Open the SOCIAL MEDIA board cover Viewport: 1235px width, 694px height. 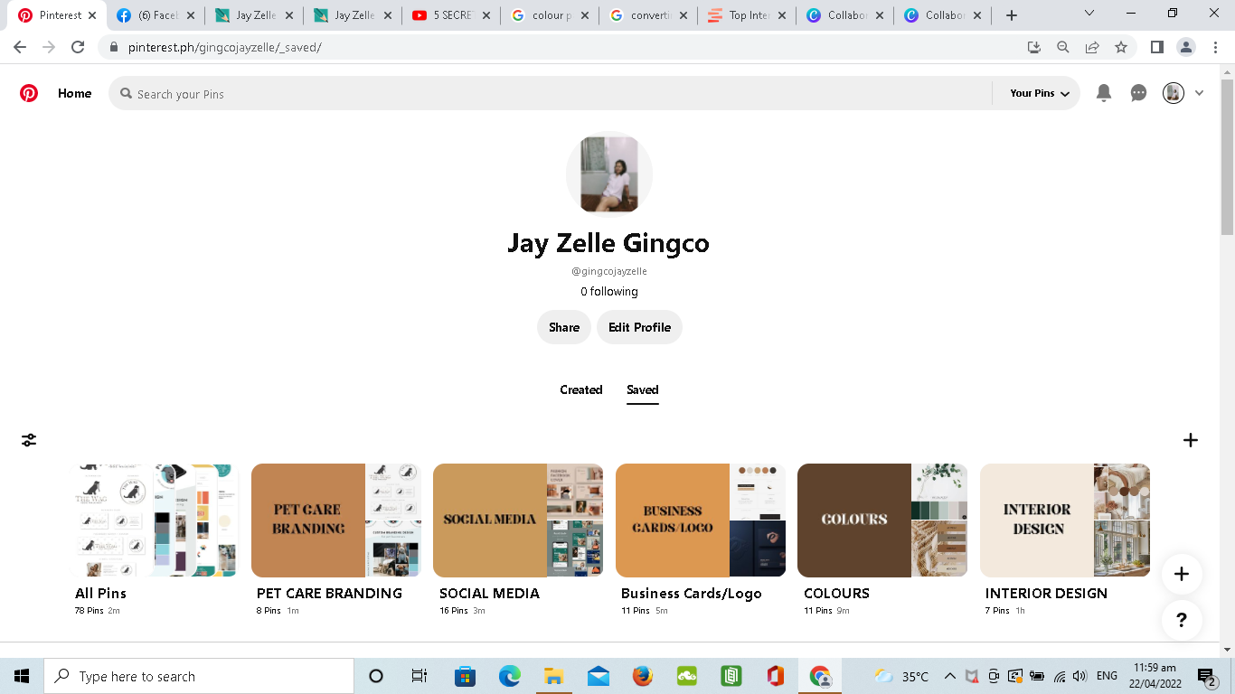[x=518, y=520]
